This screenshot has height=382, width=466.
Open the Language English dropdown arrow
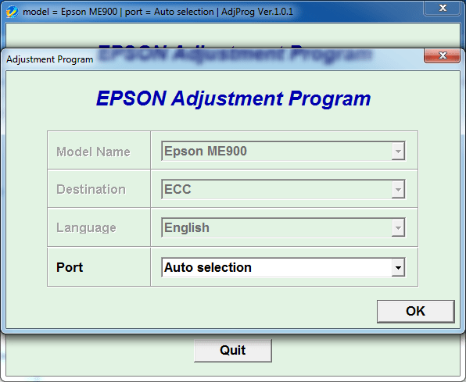[x=398, y=227]
